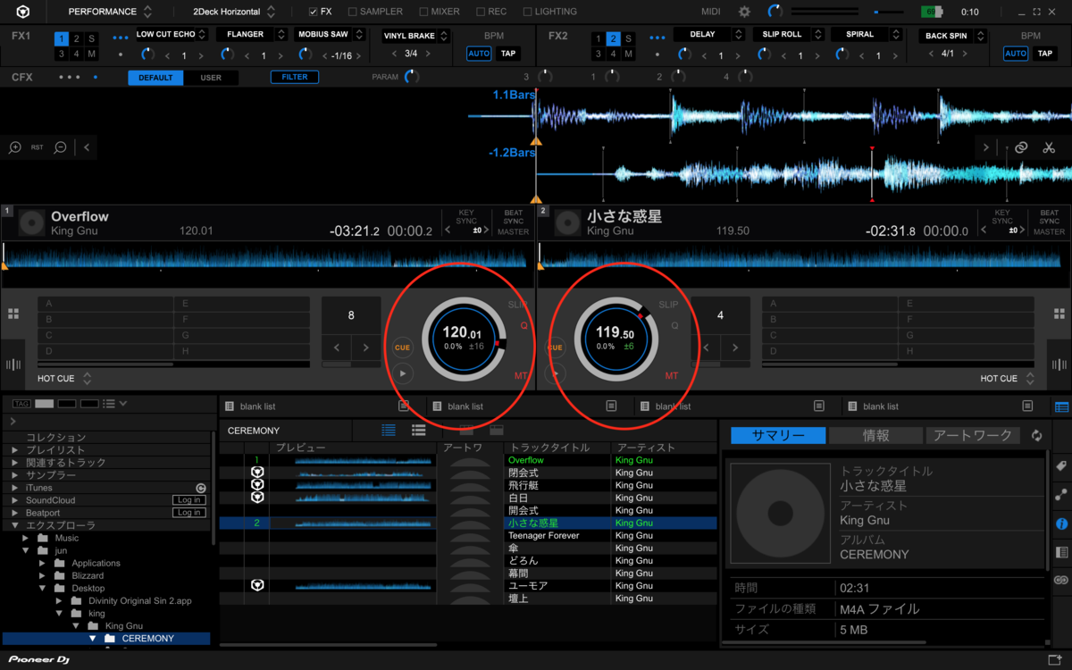Switch to artwork list view icon
The image size is (1072, 670).
click(x=418, y=430)
